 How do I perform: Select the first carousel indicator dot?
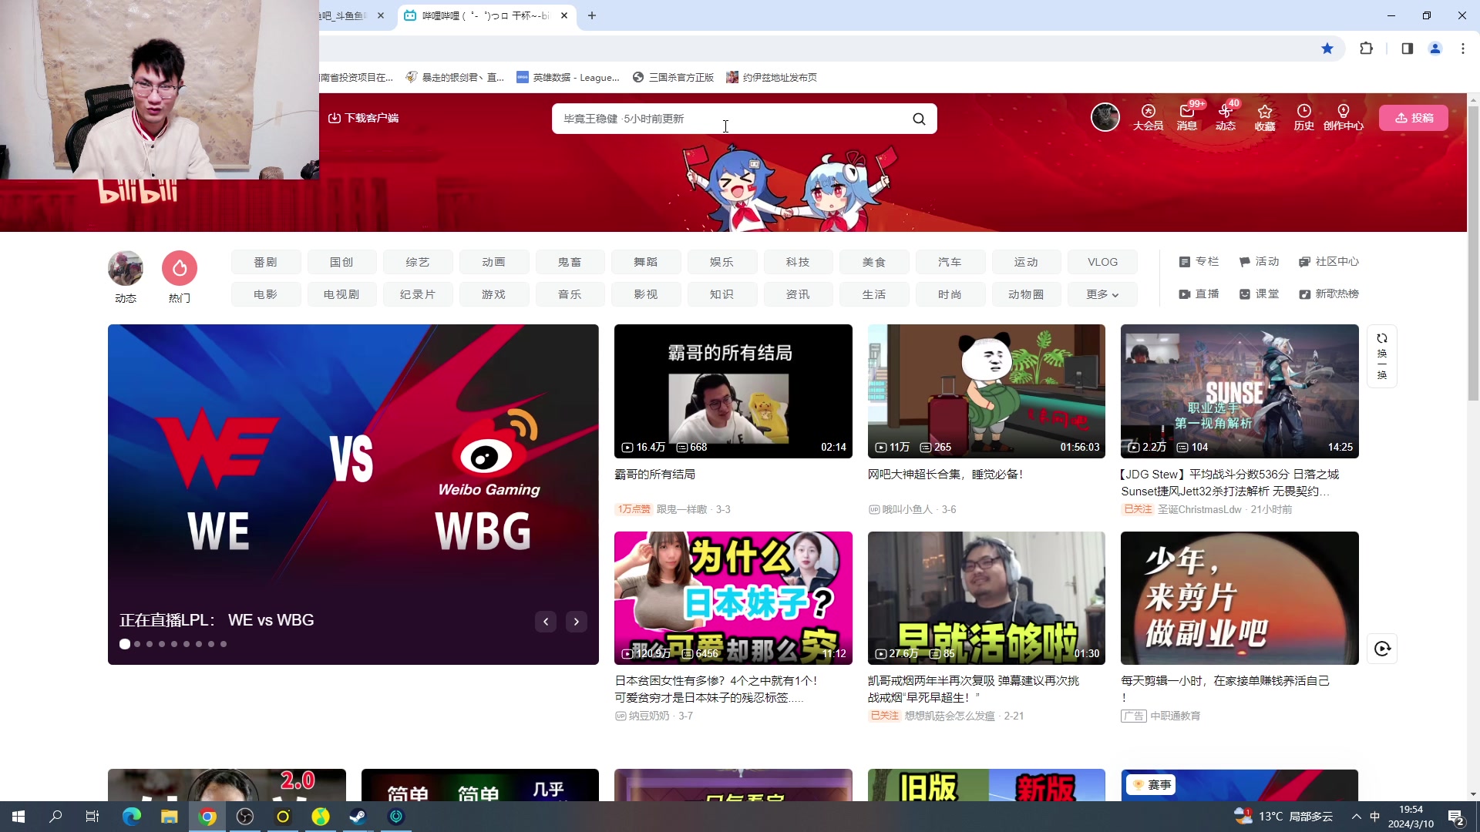125,644
